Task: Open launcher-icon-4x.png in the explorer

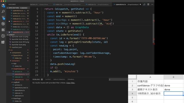Action: 20,39
